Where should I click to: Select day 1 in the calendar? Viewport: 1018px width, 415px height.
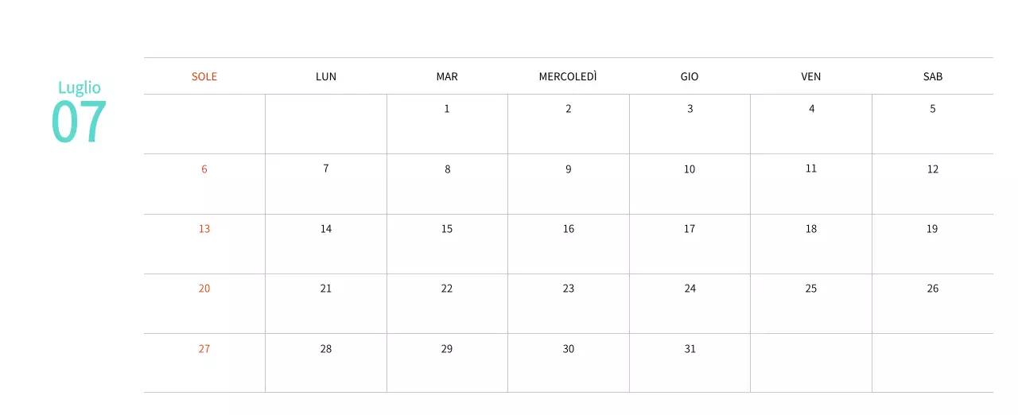click(x=447, y=109)
